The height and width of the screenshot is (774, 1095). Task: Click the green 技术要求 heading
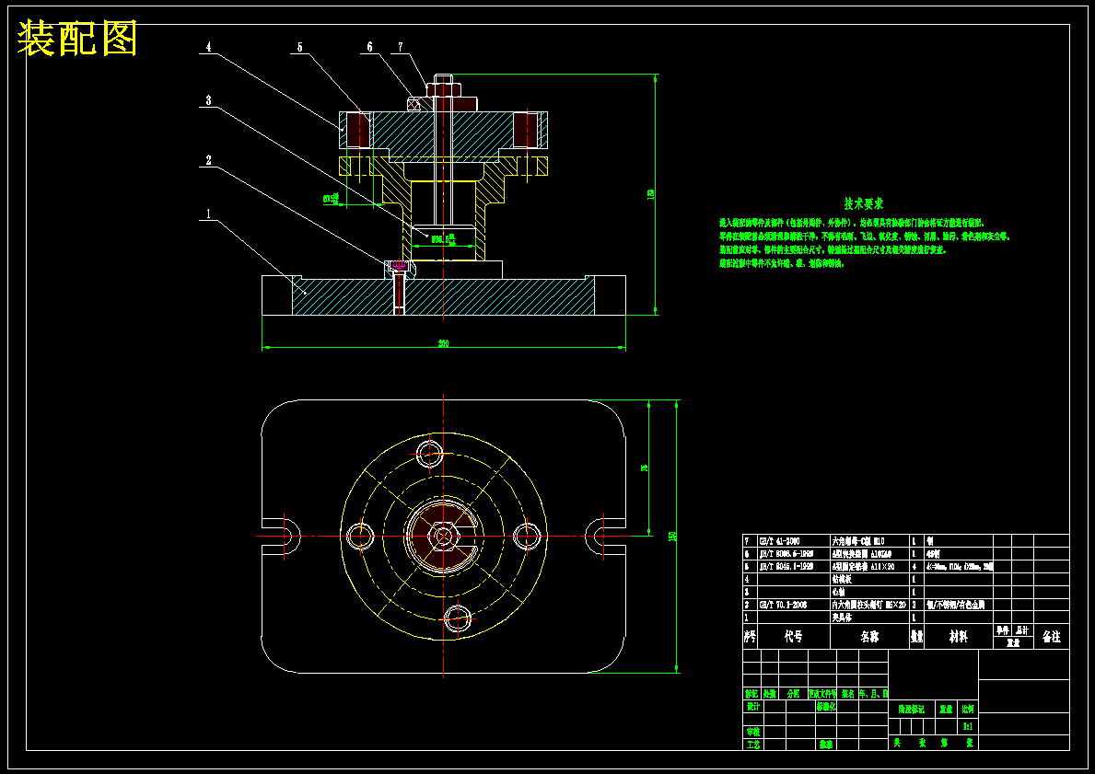(863, 203)
